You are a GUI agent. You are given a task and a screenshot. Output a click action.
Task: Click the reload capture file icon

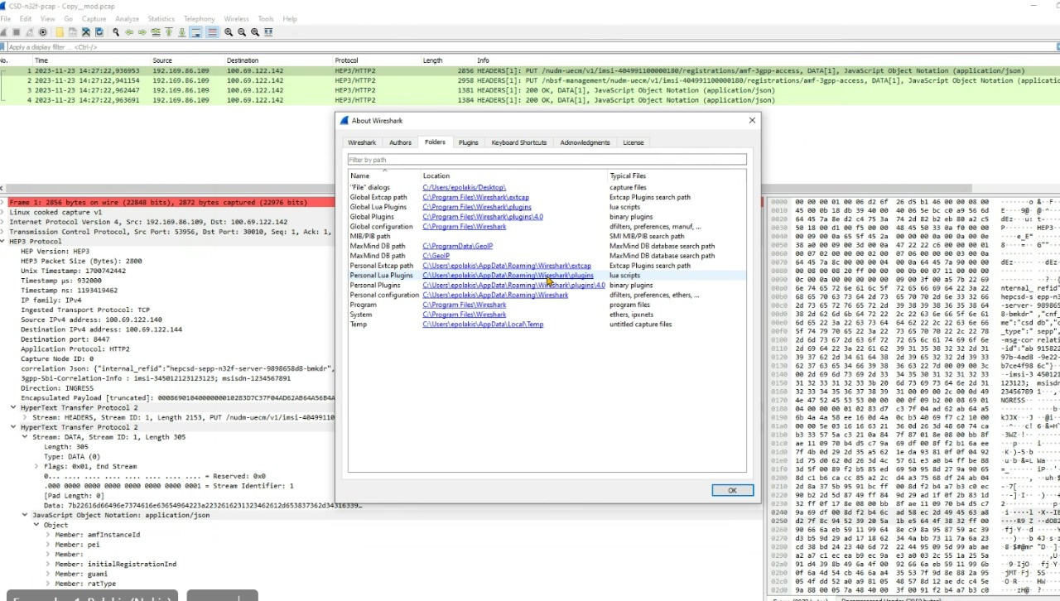[x=99, y=32]
